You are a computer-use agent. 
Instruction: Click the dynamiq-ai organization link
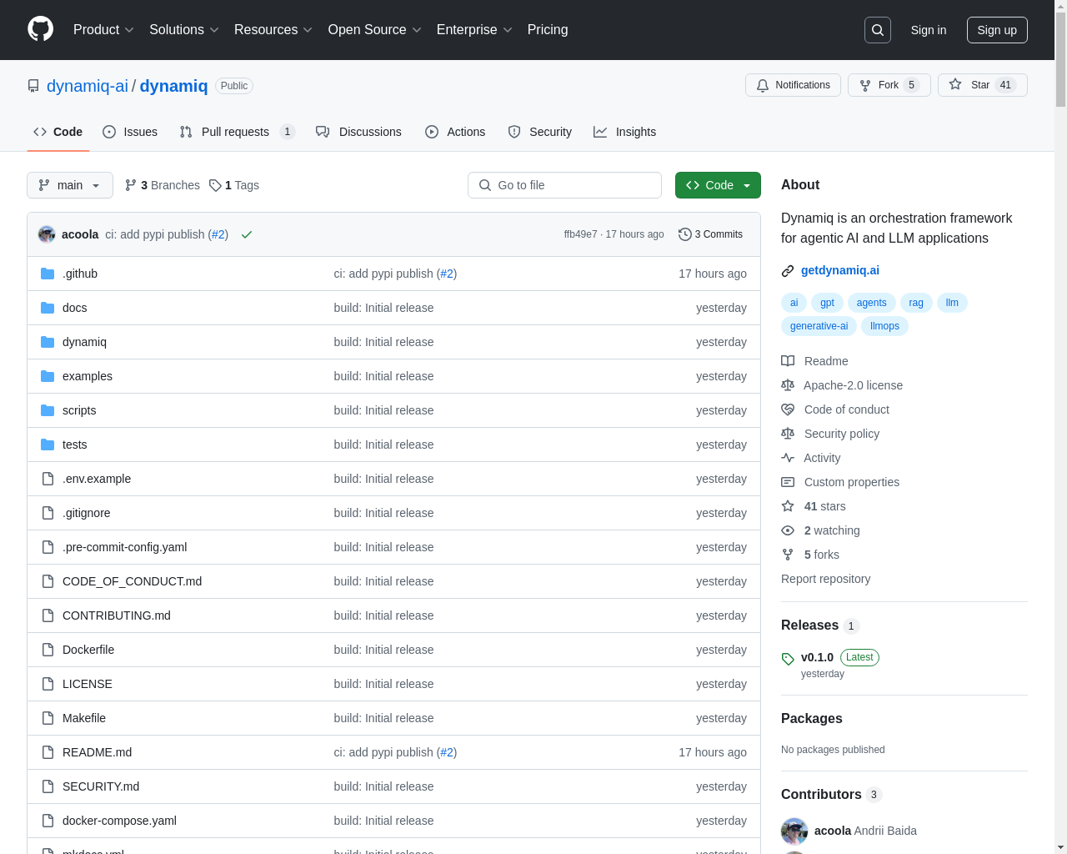coord(88,86)
